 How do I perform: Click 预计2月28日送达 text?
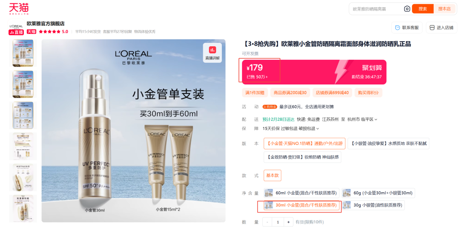tap(279, 120)
